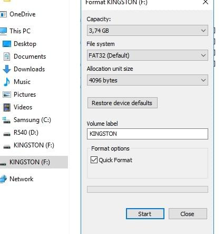
Task: Click Start to begin formatting
Action: (x=145, y=214)
